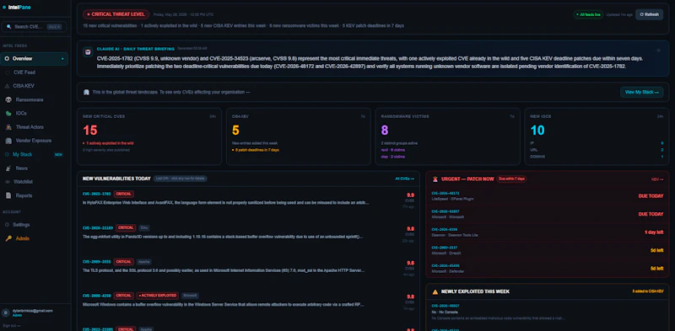Open the CVE-2026-22189 vulnerability entry

248,235
